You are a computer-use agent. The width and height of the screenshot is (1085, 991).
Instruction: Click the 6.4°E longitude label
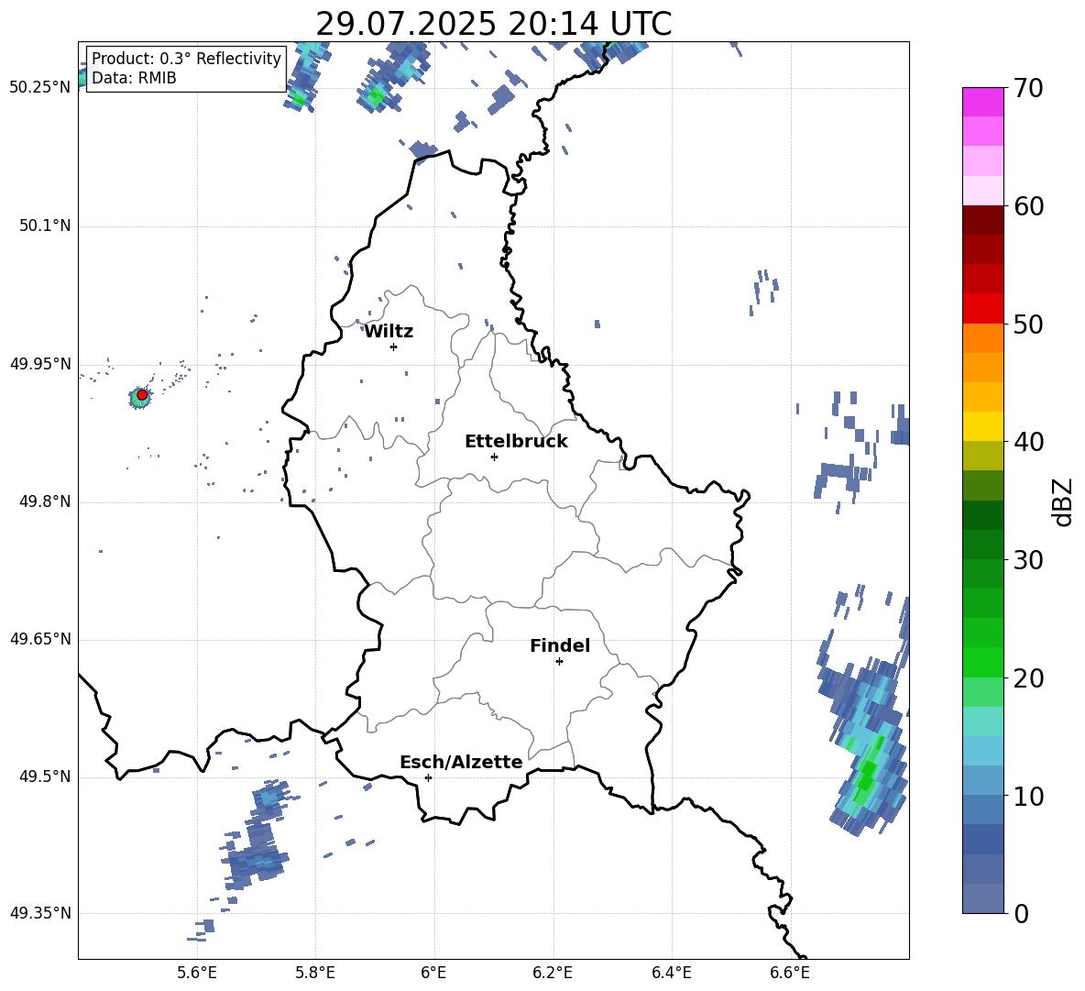pyautogui.click(x=671, y=973)
